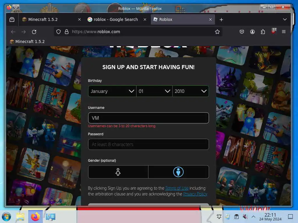Viewport: 298px width, 223px height.
Task: Open File Explorer from the taskbar
Action: 20,217
